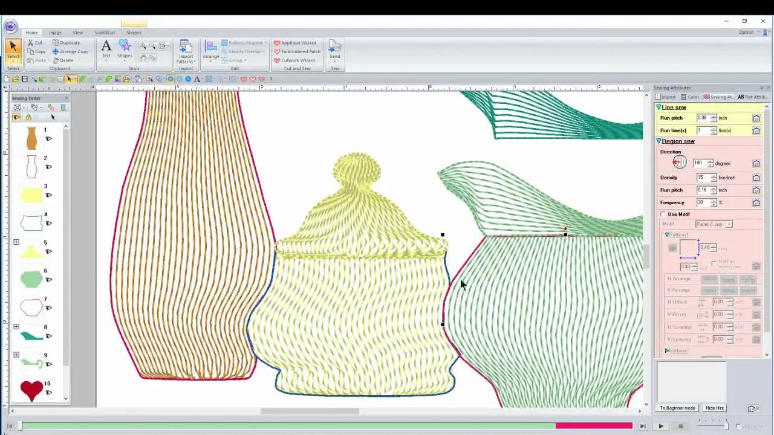Click the Copy command
Screen dimensions: 774x435
point(36,51)
